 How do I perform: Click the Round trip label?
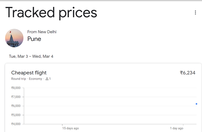(x=18, y=79)
